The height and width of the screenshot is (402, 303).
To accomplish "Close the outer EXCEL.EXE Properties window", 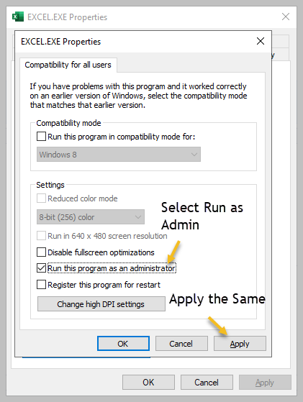I will [x=286, y=17].
